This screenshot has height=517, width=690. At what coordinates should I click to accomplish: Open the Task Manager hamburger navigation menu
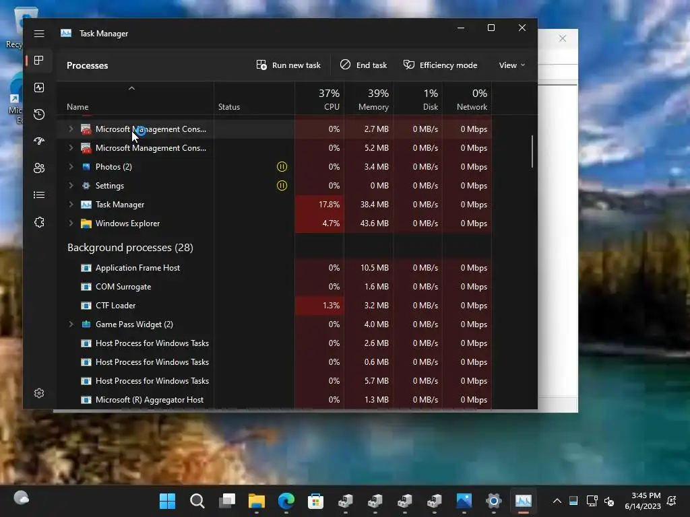click(39, 34)
